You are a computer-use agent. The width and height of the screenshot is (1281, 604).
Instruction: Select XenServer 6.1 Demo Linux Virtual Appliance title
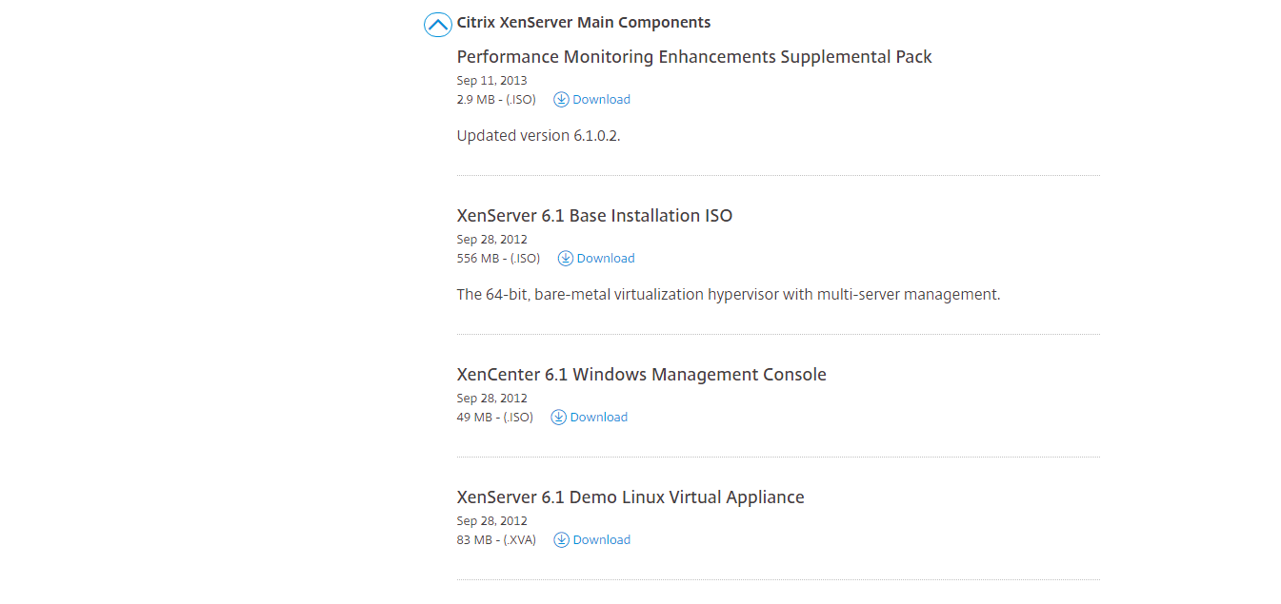[630, 497]
